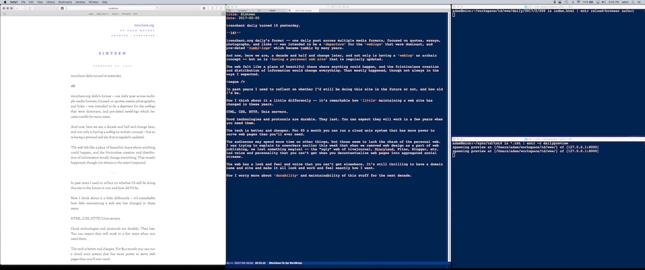Open the Wi-Fi status menu
Screen dimensions: 645x270
578,2
